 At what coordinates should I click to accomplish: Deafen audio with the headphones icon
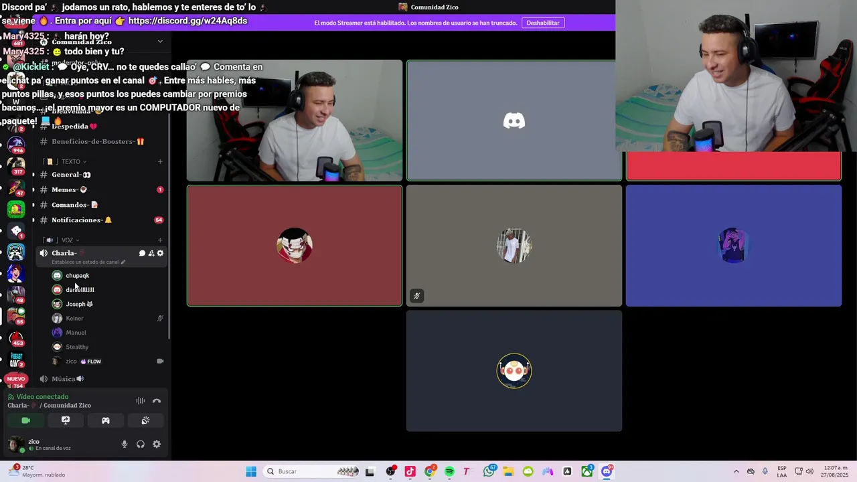[x=141, y=444]
